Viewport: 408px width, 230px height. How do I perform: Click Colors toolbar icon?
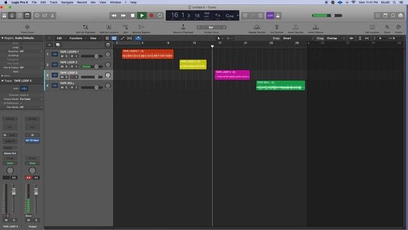click(398, 28)
